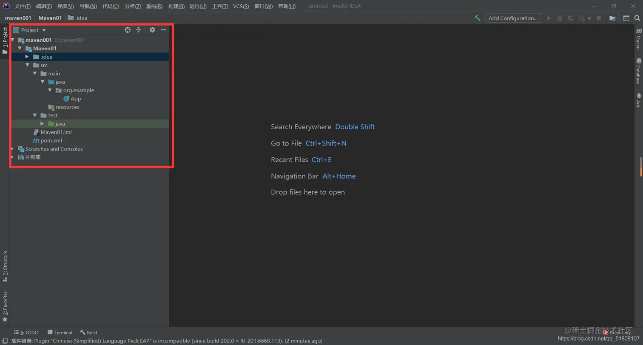This screenshot has height=345, width=643.
Task: Open the 2: Favorites side tool tab
Action: [5, 306]
